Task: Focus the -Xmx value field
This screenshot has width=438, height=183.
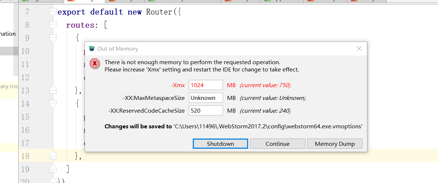Action: click(x=206, y=85)
